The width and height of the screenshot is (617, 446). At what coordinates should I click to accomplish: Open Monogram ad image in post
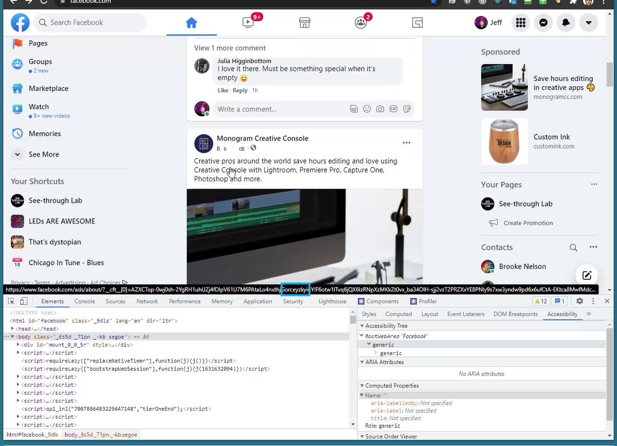point(305,237)
